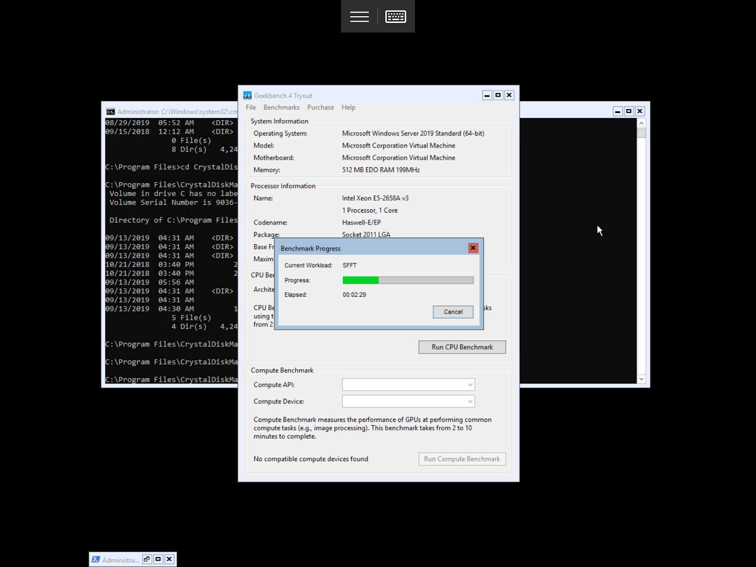Open the Help menu in Geekbench
Image resolution: width=756 pixels, height=567 pixels.
point(348,107)
